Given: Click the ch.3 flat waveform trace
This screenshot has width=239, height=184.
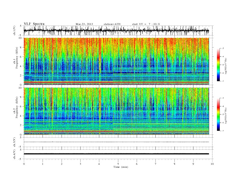Looking at the screenshot, I should (116, 142).
